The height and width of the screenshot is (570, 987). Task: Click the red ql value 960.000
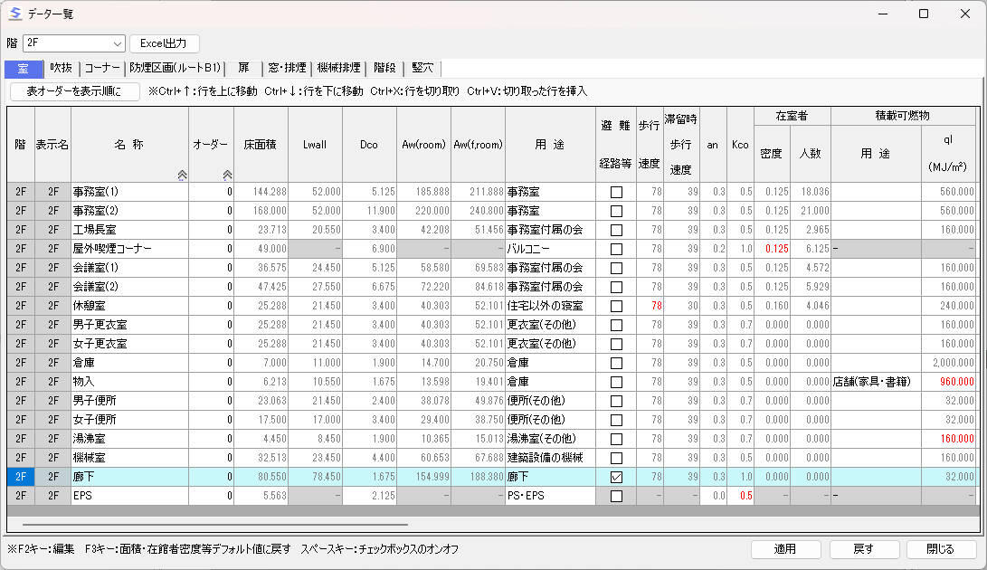click(949, 382)
